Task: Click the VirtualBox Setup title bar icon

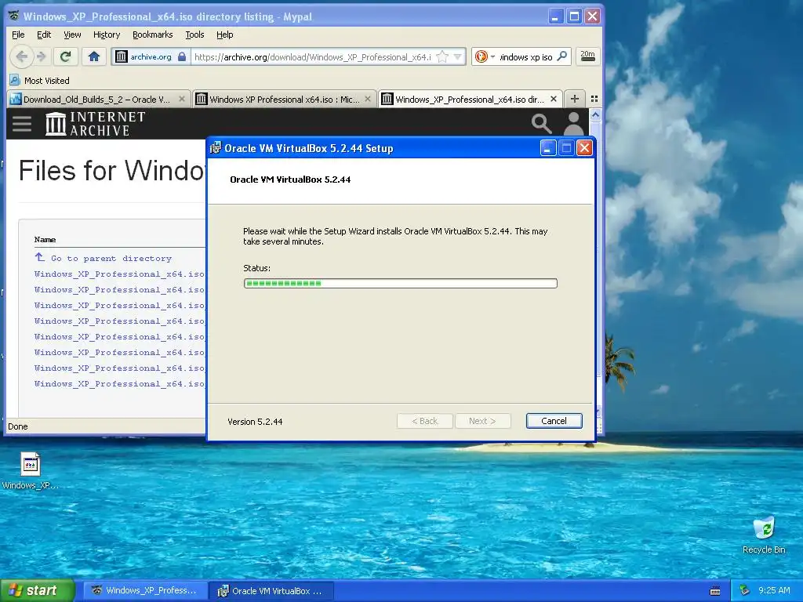Action: coord(216,148)
